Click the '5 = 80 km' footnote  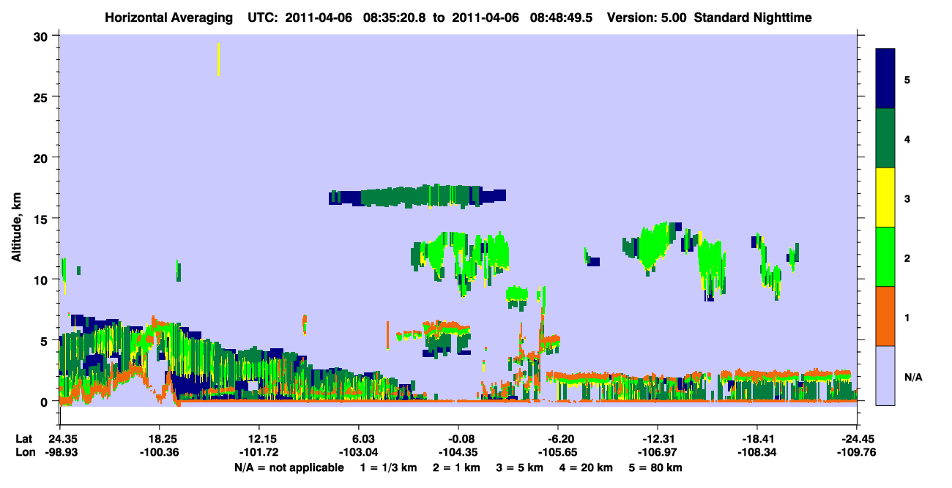coord(656,468)
